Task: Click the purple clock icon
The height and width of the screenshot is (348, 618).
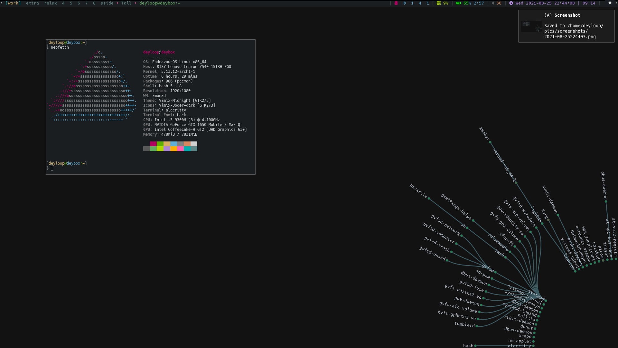Action: pos(511,3)
